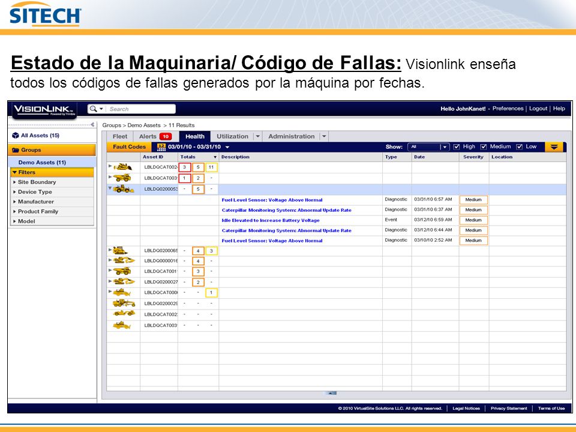Click the wheel loader icon in expanded row
The height and width of the screenshot is (432, 576).
pyautogui.click(x=122, y=189)
